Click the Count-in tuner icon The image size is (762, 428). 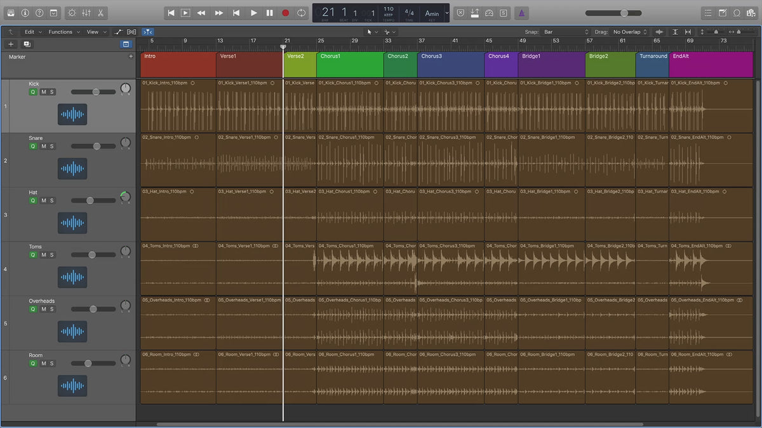pos(489,13)
